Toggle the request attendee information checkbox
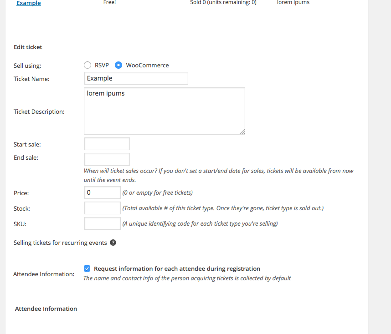The width and height of the screenshot is (391, 334). [87, 268]
